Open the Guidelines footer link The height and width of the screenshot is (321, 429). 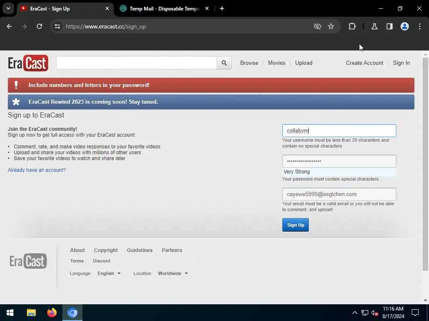click(x=140, y=250)
